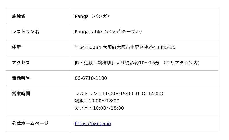Click the 施設名 row label
Image resolution: width=229 pixels, height=140 pixels.
[19, 17]
